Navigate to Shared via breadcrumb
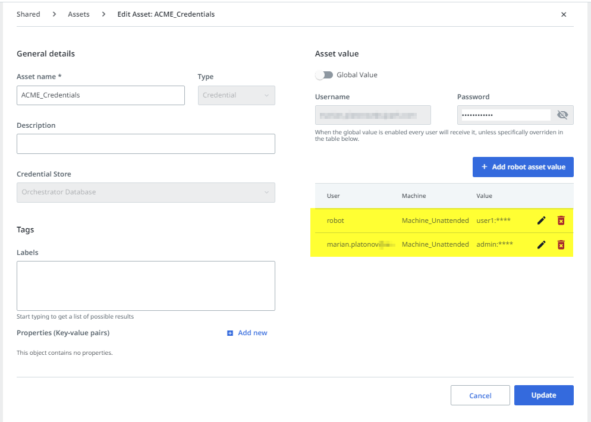Image resolution: width=591 pixels, height=422 pixels. tap(28, 14)
